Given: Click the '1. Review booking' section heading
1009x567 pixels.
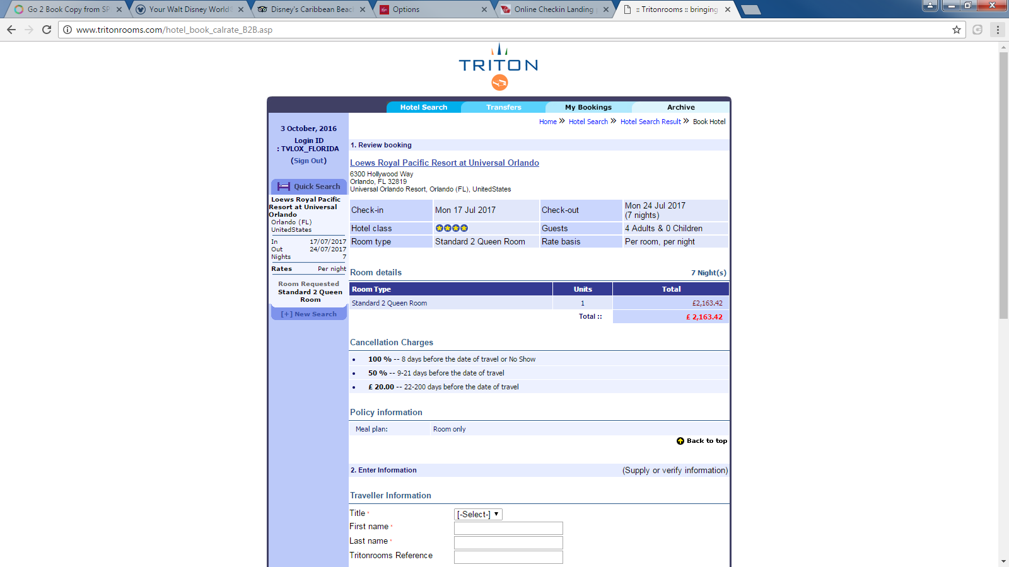Looking at the screenshot, I should tap(381, 145).
